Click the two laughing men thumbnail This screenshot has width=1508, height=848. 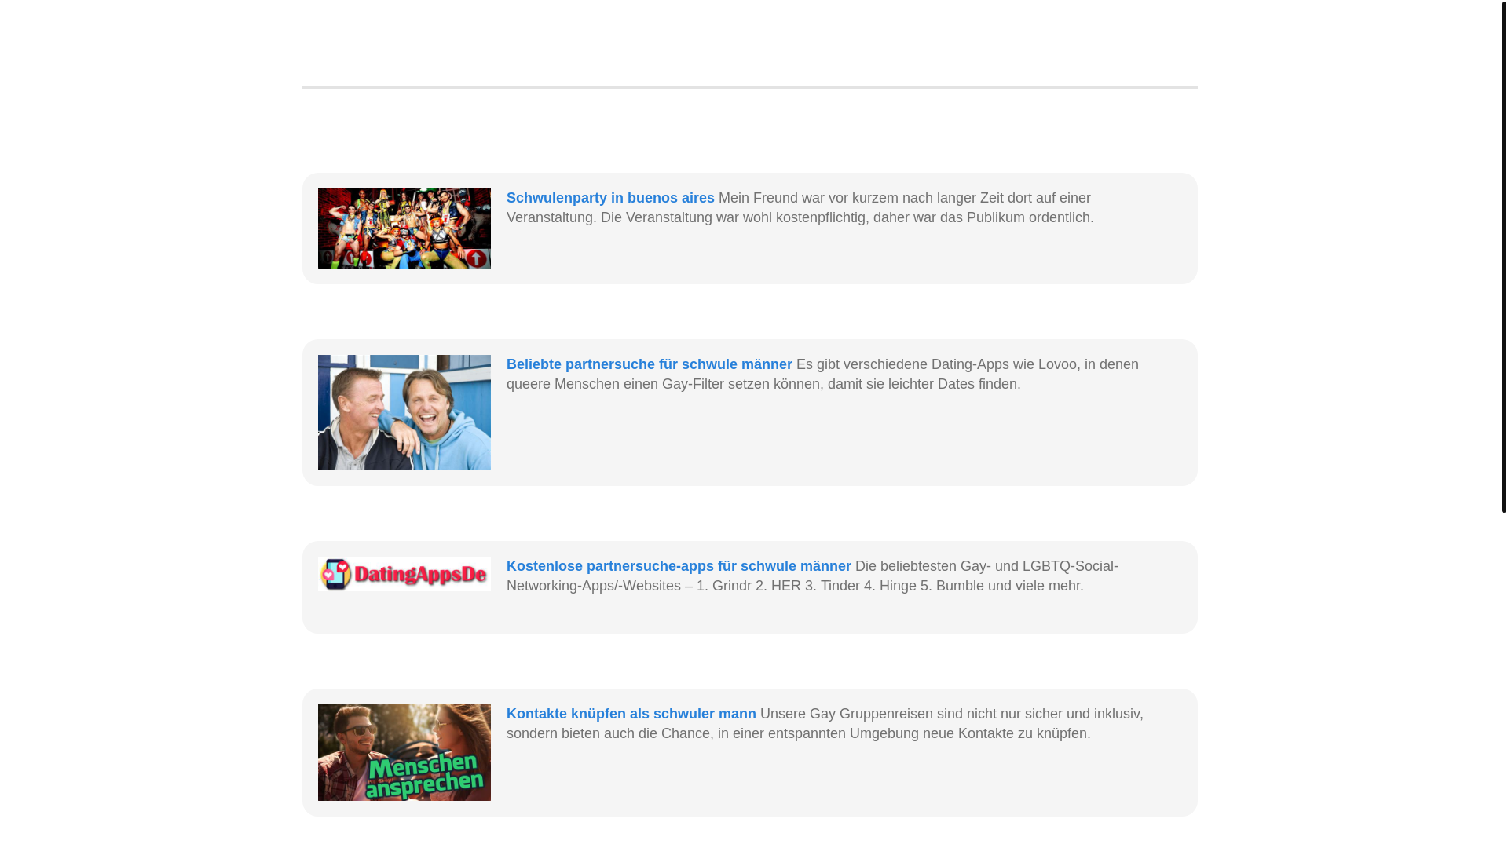(404, 413)
